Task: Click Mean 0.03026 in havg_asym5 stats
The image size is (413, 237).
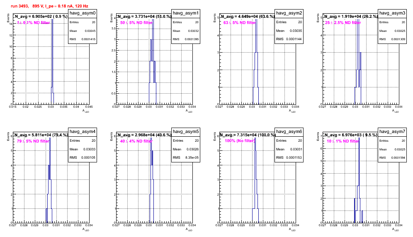Action: (x=186, y=149)
